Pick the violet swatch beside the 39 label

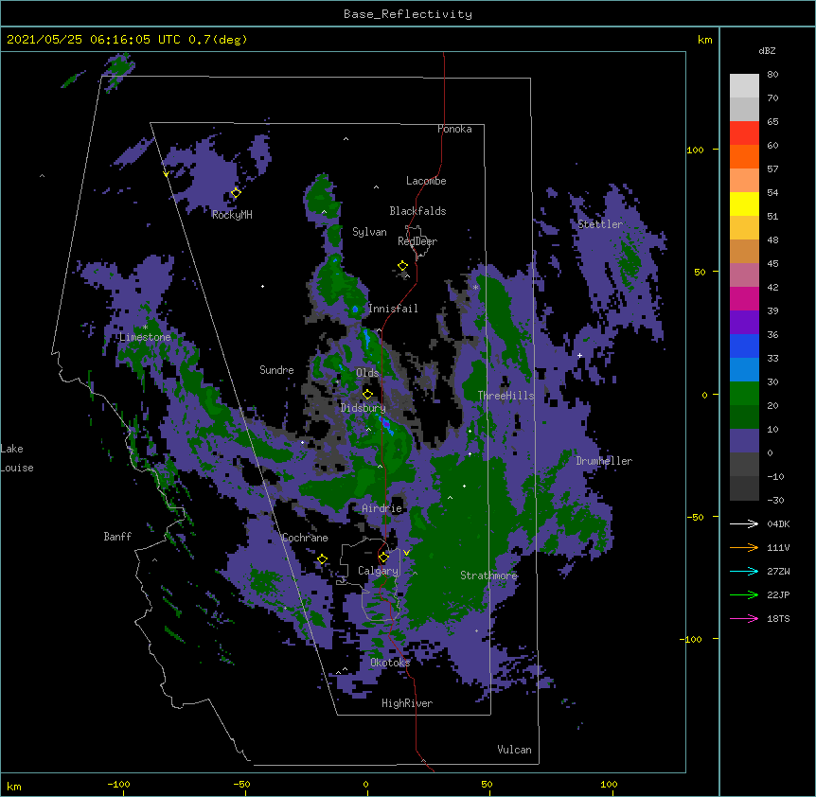[x=744, y=323]
